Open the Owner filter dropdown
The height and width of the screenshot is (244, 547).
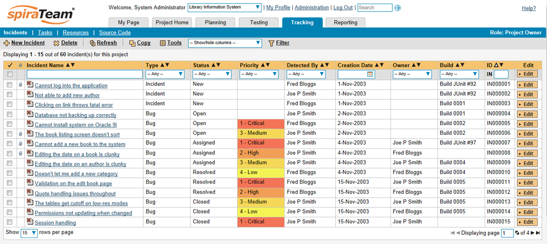[x=412, y=74]
